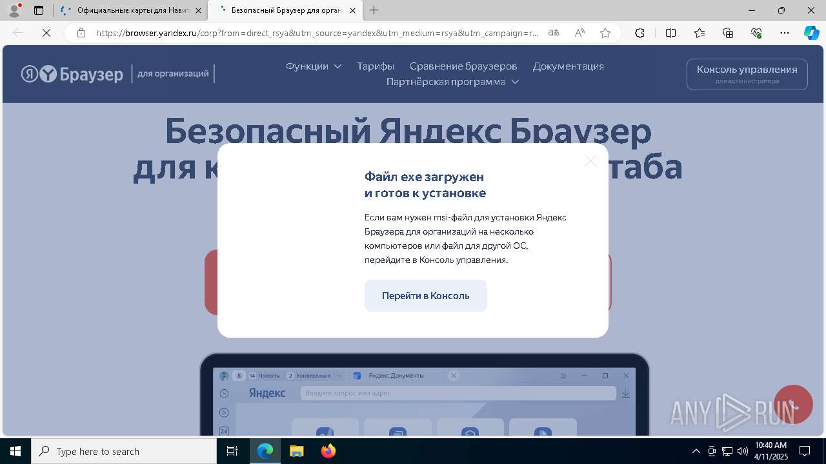Open the volume control
This screenshot has width=826, height=464.
tap(743, 451)
